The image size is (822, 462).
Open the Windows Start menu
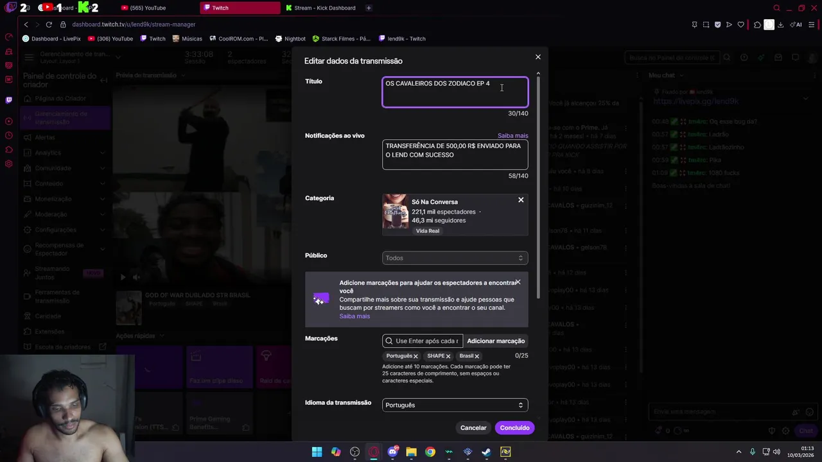[x=317, y=452]
